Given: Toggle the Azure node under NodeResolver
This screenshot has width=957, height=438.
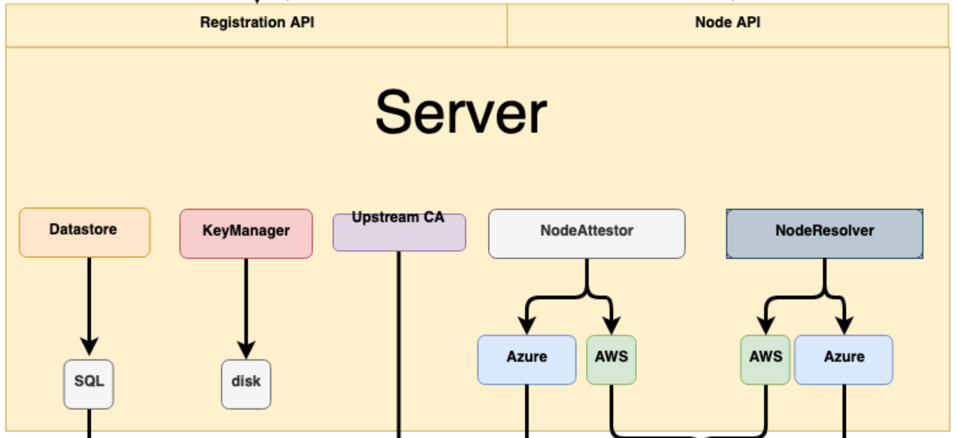Looking at the screenshot, I should 844,358.
